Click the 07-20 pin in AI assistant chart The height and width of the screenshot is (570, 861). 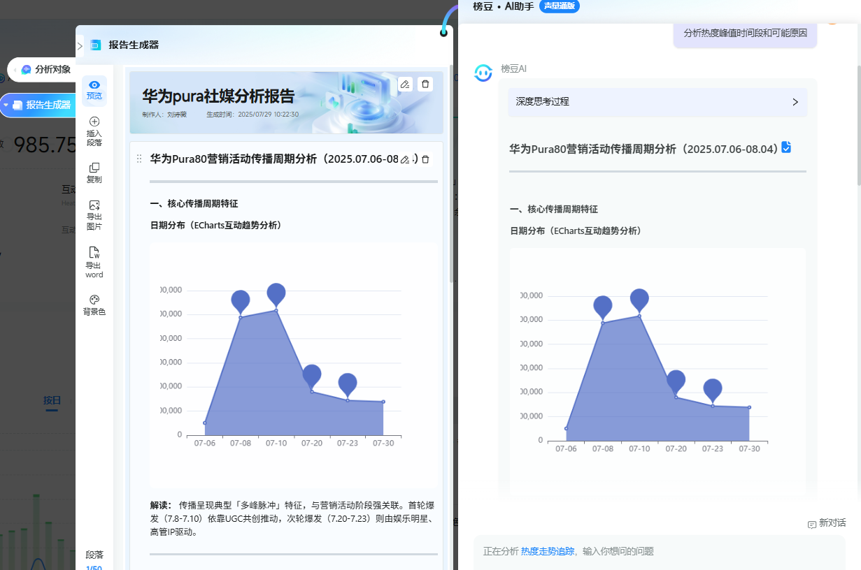pos(676,381)
